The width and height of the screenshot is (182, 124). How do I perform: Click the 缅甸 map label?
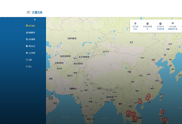coord(120,104)
